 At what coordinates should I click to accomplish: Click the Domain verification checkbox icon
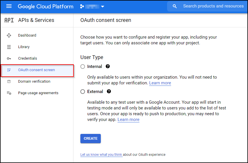[9, 81]
